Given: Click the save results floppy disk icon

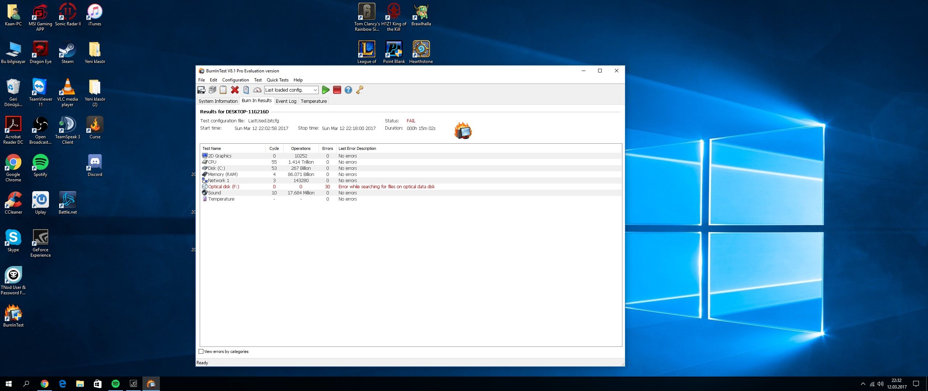Looking at the screenshot, I should pos(201,90).
